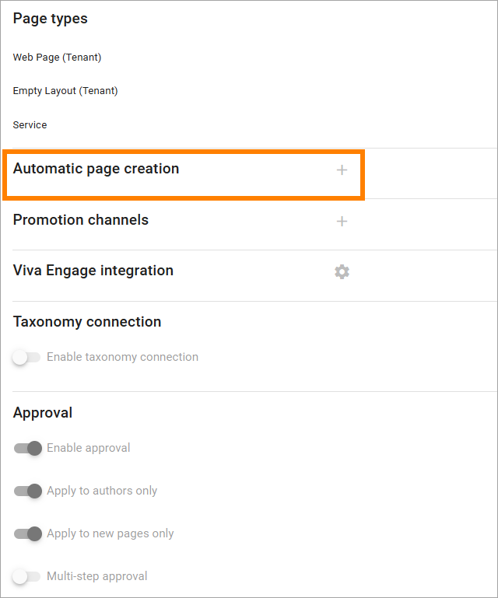Image resolution: width=498 pixels, height=598 pixels.
Task: Click the Taxonomy connection heading
Action: [87, 321]
